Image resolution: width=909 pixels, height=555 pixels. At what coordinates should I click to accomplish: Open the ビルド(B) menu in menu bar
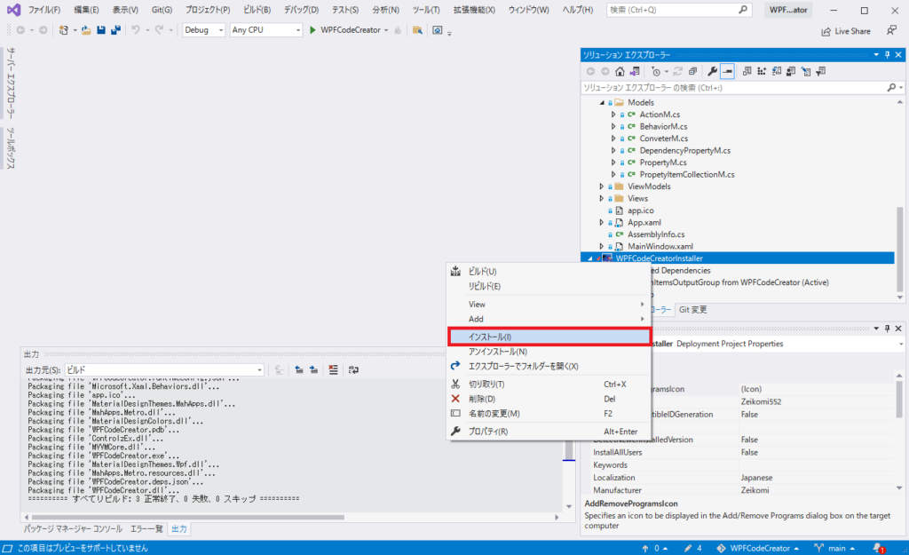click(257, 10)
